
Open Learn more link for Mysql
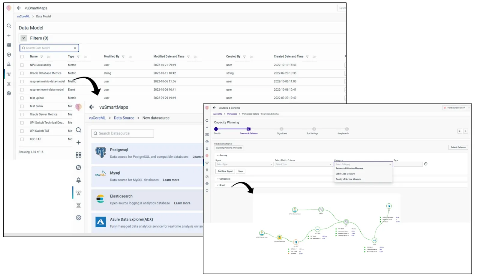tap(171, 180)
